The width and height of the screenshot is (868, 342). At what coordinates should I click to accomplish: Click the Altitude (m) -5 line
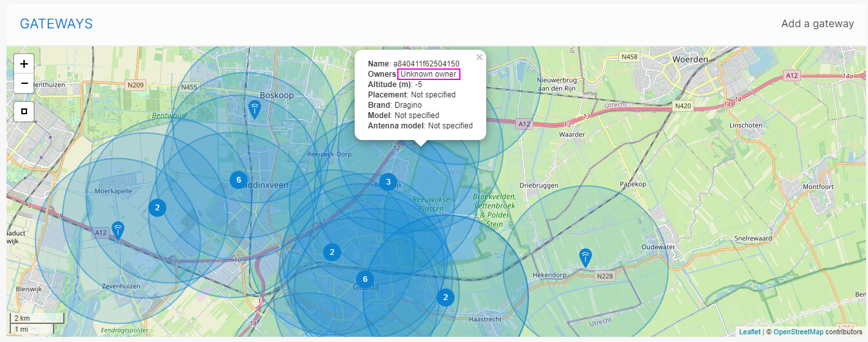pyautogui.click(x=395, y=85)
